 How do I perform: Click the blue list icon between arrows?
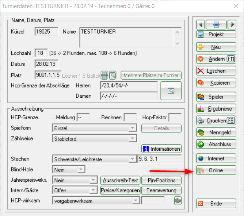[x=216, y=24]
